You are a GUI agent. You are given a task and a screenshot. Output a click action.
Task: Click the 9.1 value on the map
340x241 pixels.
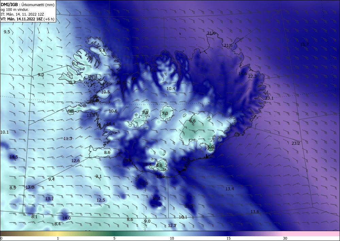[x=99, y=176]
